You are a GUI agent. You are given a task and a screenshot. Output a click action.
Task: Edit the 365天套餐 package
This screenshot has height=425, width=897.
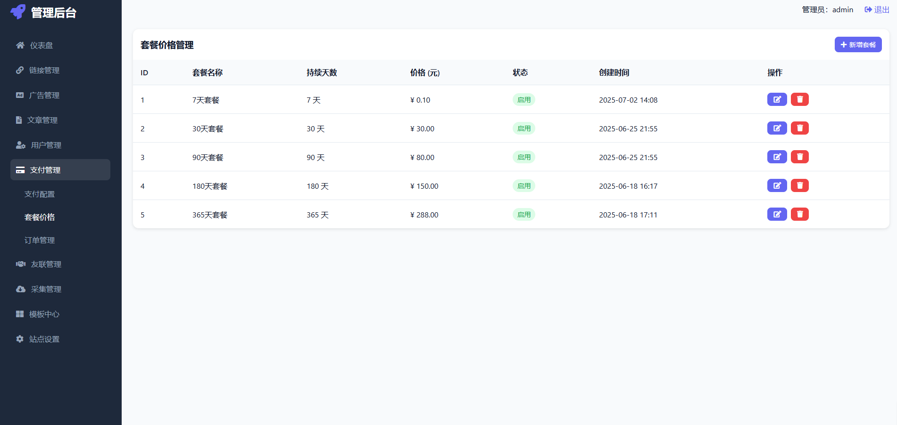tap(777, 214)
